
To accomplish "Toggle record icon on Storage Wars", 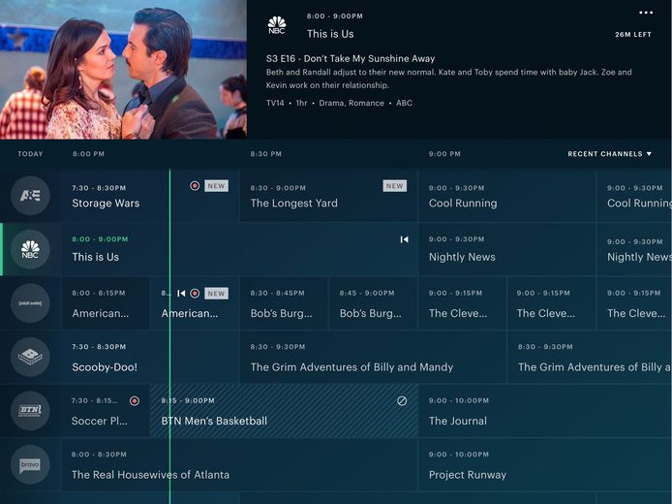I will (x=195, y=186).
